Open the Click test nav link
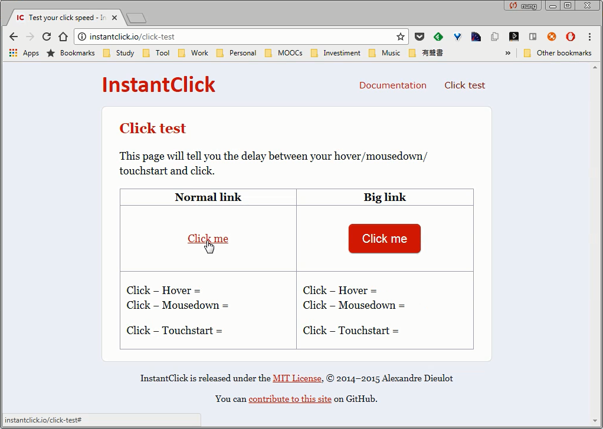The image size is (603, 429). tap(464, 85)
